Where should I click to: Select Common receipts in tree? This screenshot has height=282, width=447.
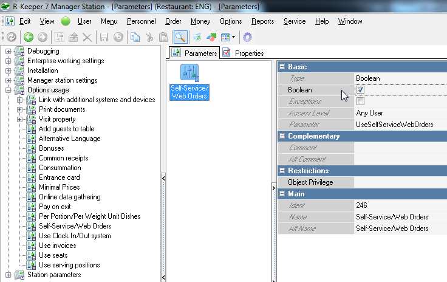pos(64,158)
